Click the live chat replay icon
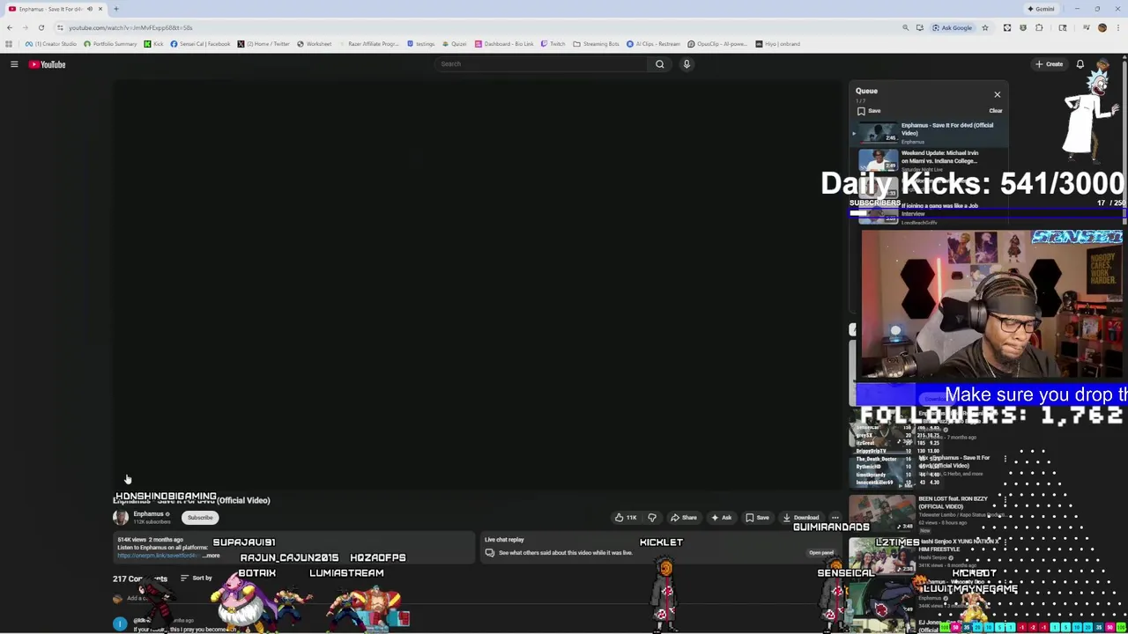 pos(490,553)
